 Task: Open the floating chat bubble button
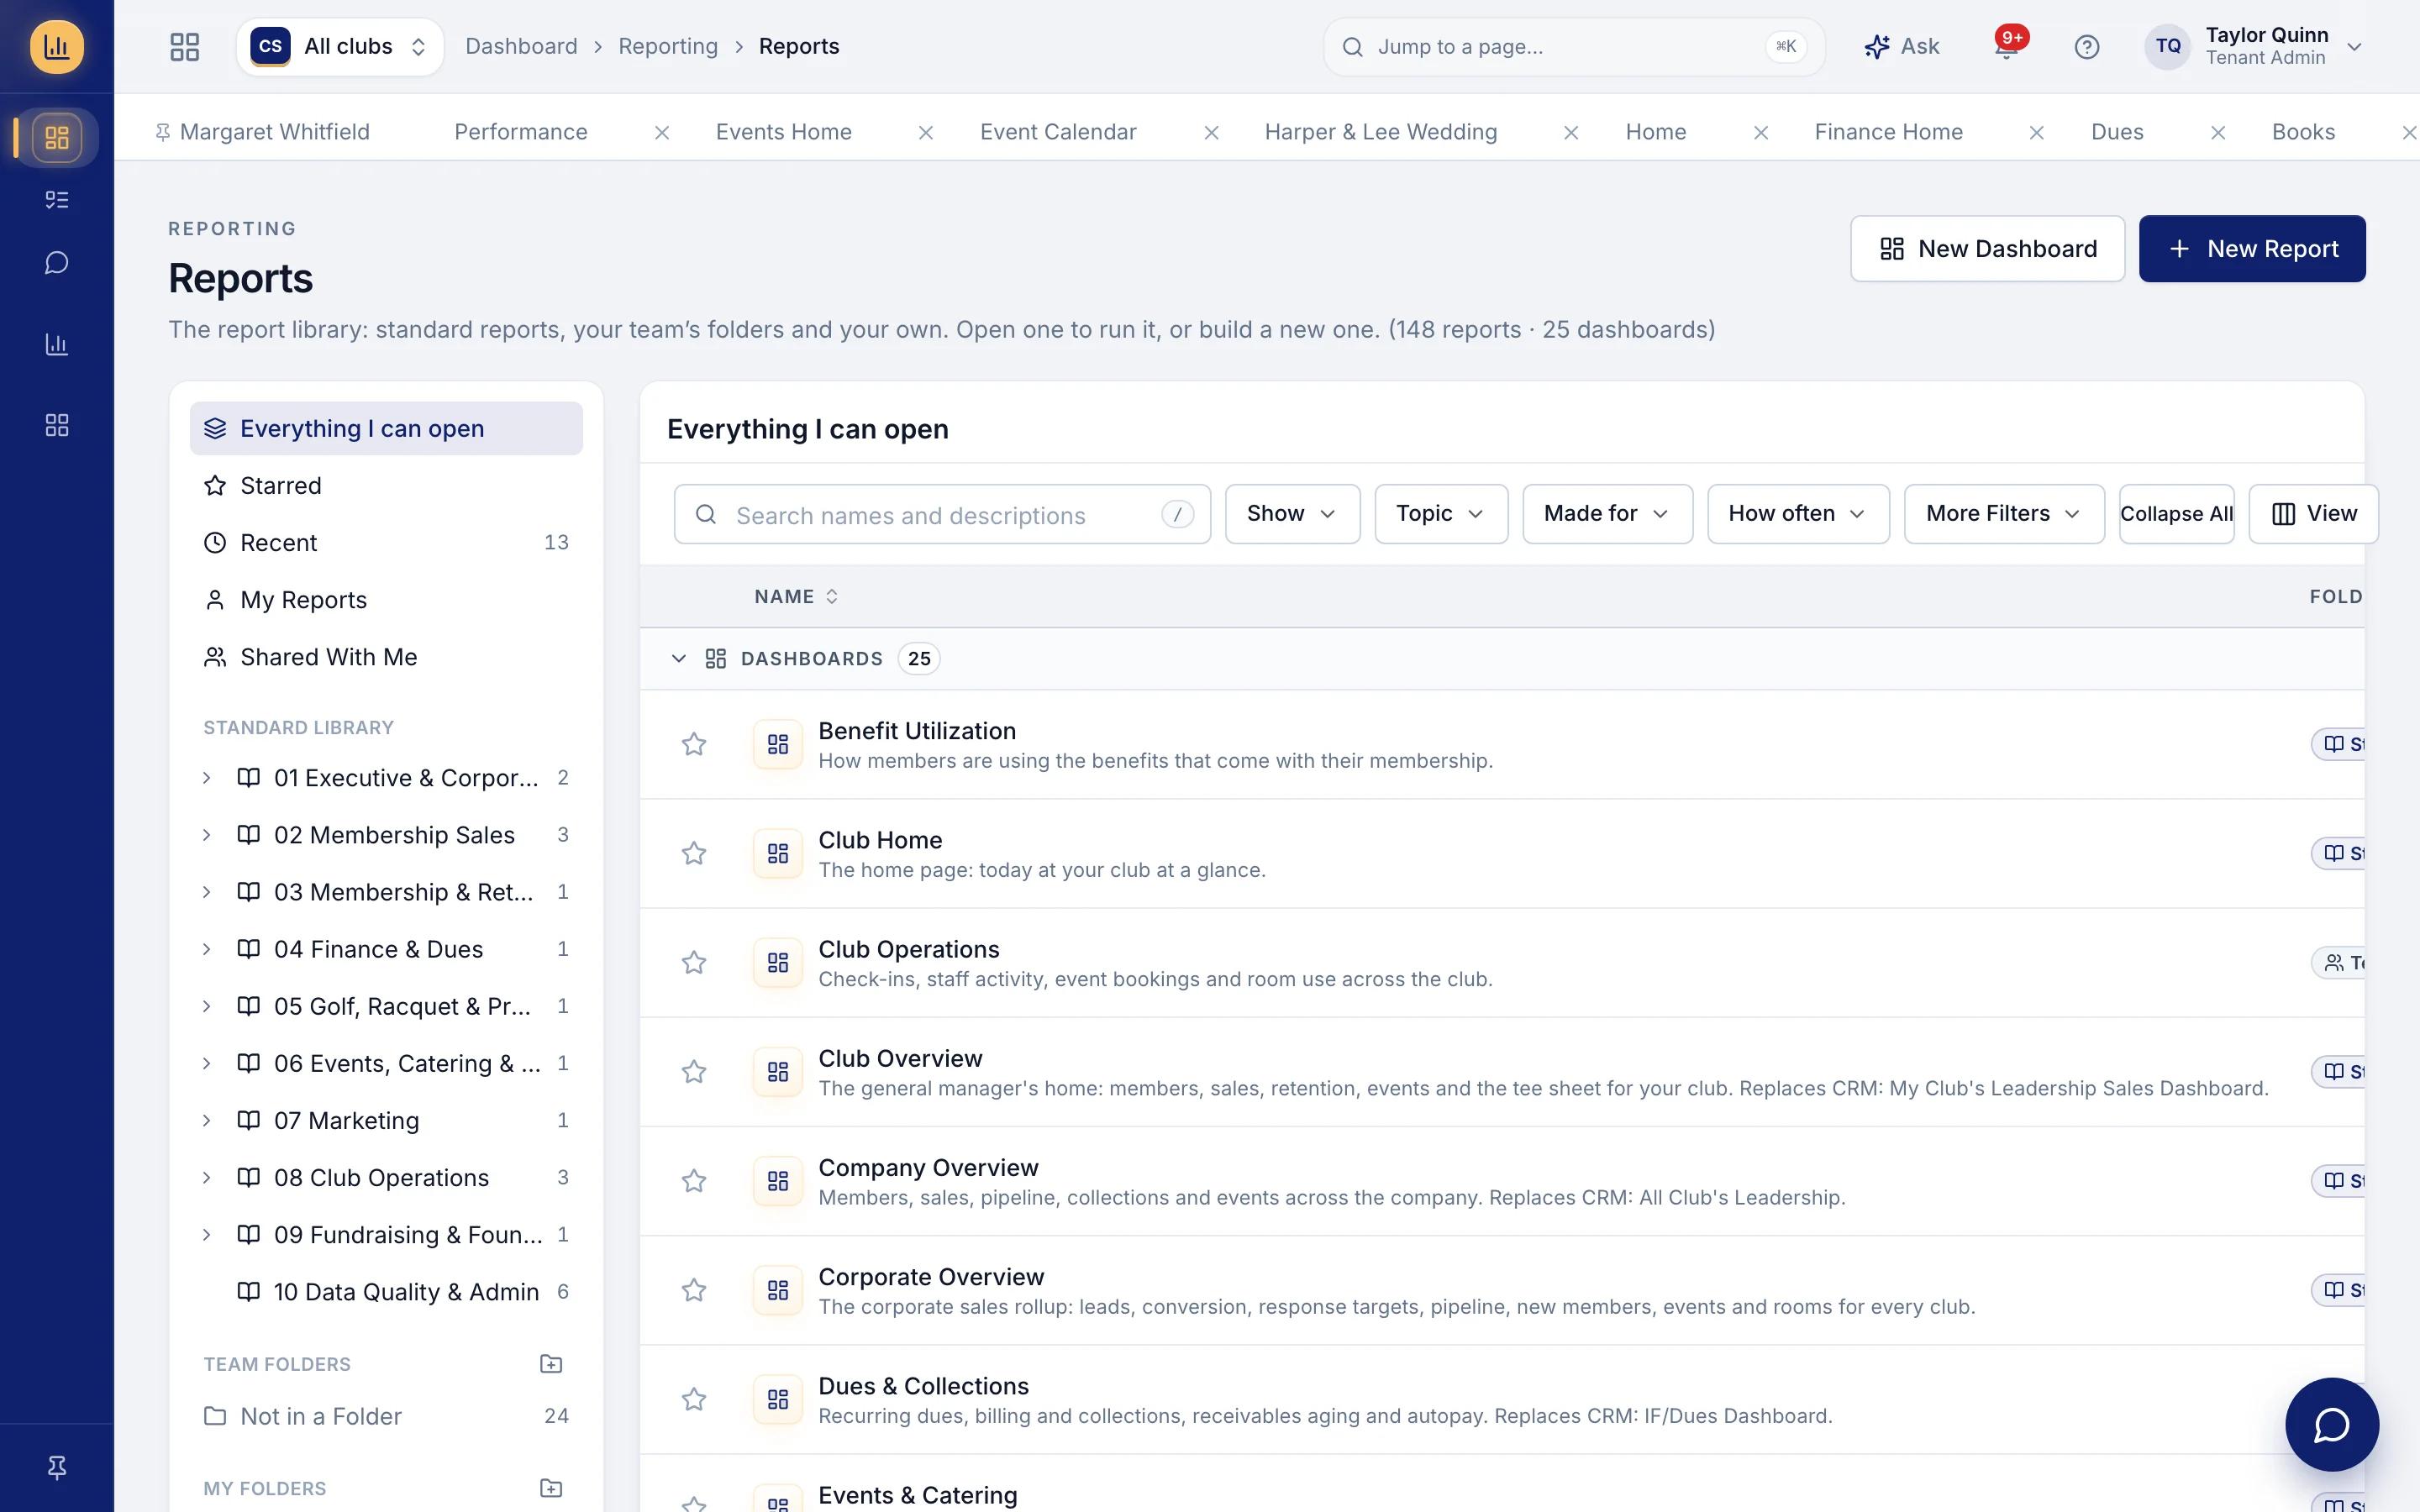tap(2331, 1424)
